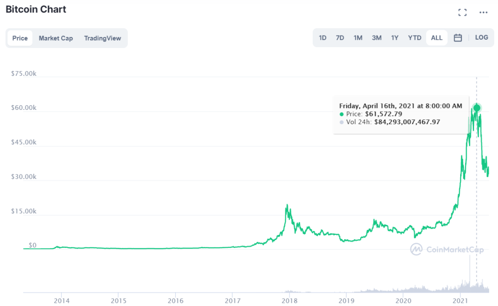The height and width of the screenshot is (306, 498).
Task: Switch to the Price tab
Action: coord(20,38)
